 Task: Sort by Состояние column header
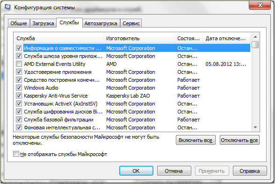pyautogui.click(x=189, y=38)
